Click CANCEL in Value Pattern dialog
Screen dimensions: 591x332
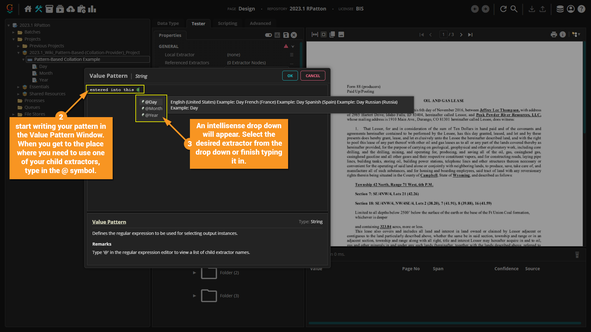[x=313, y=76]
